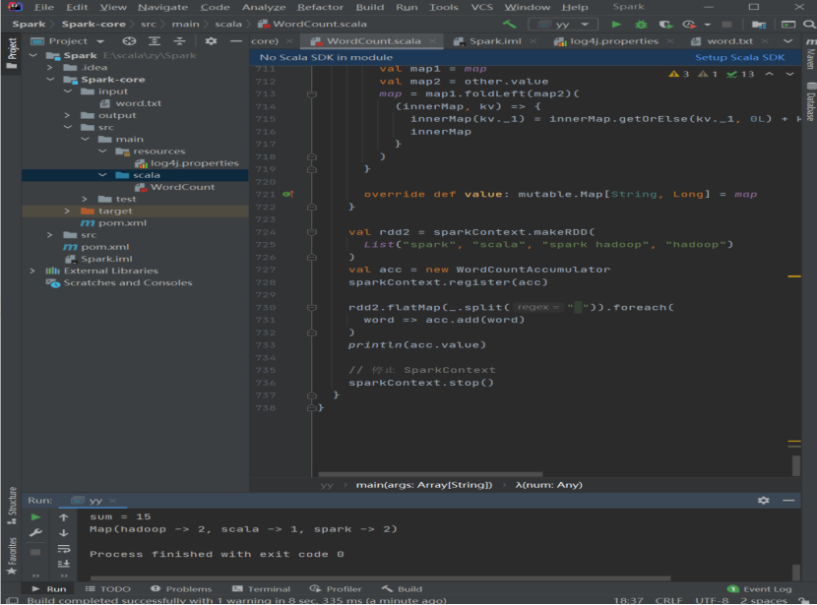Run the yy configuration from the toolbar
Viewport: 817px width, 605px height.
616,24
